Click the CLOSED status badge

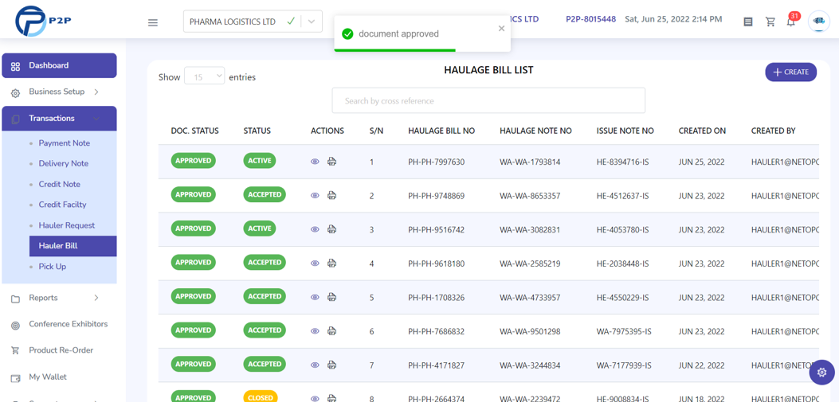261,397
